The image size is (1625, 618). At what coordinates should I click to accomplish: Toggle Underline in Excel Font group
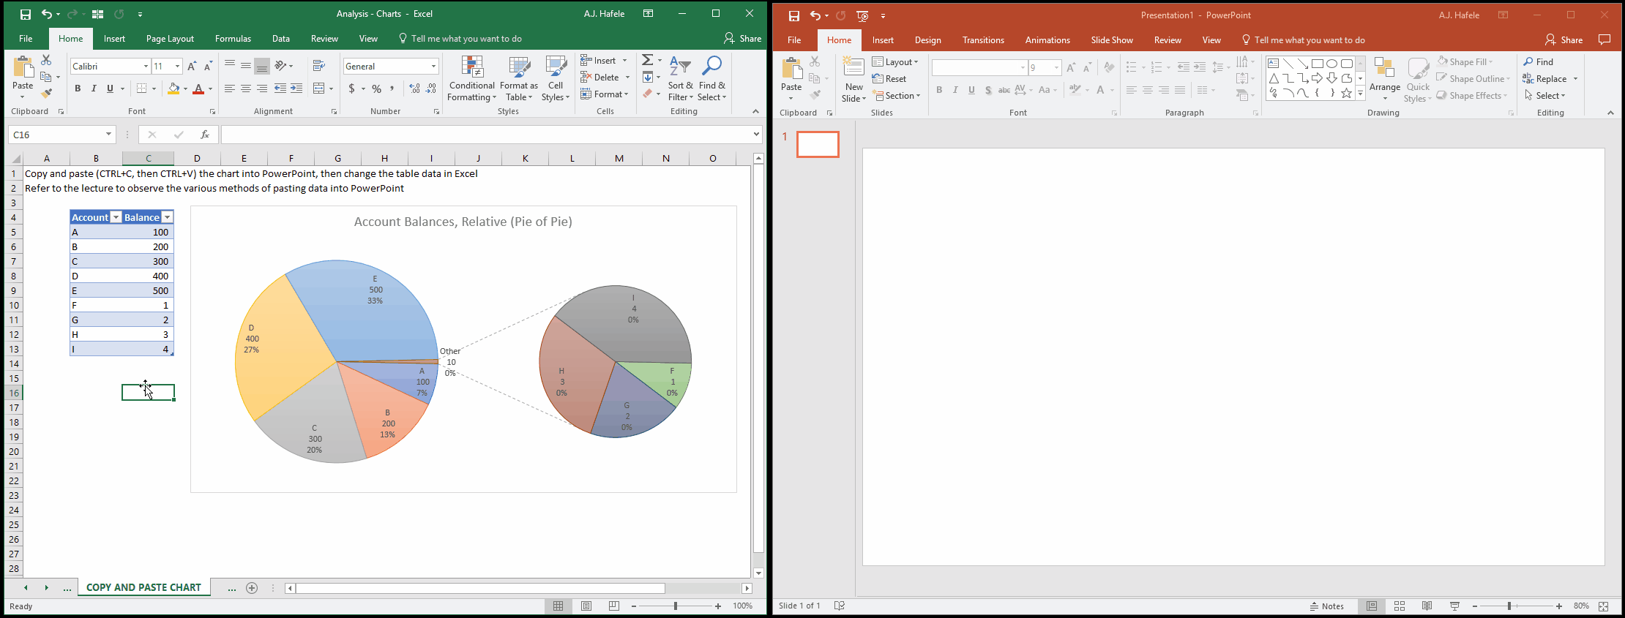(x=110, y=88)
